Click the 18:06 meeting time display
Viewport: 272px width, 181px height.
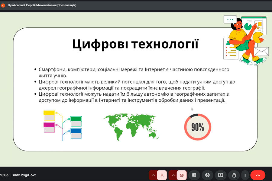pyautogui.click(x=5, y=175)
